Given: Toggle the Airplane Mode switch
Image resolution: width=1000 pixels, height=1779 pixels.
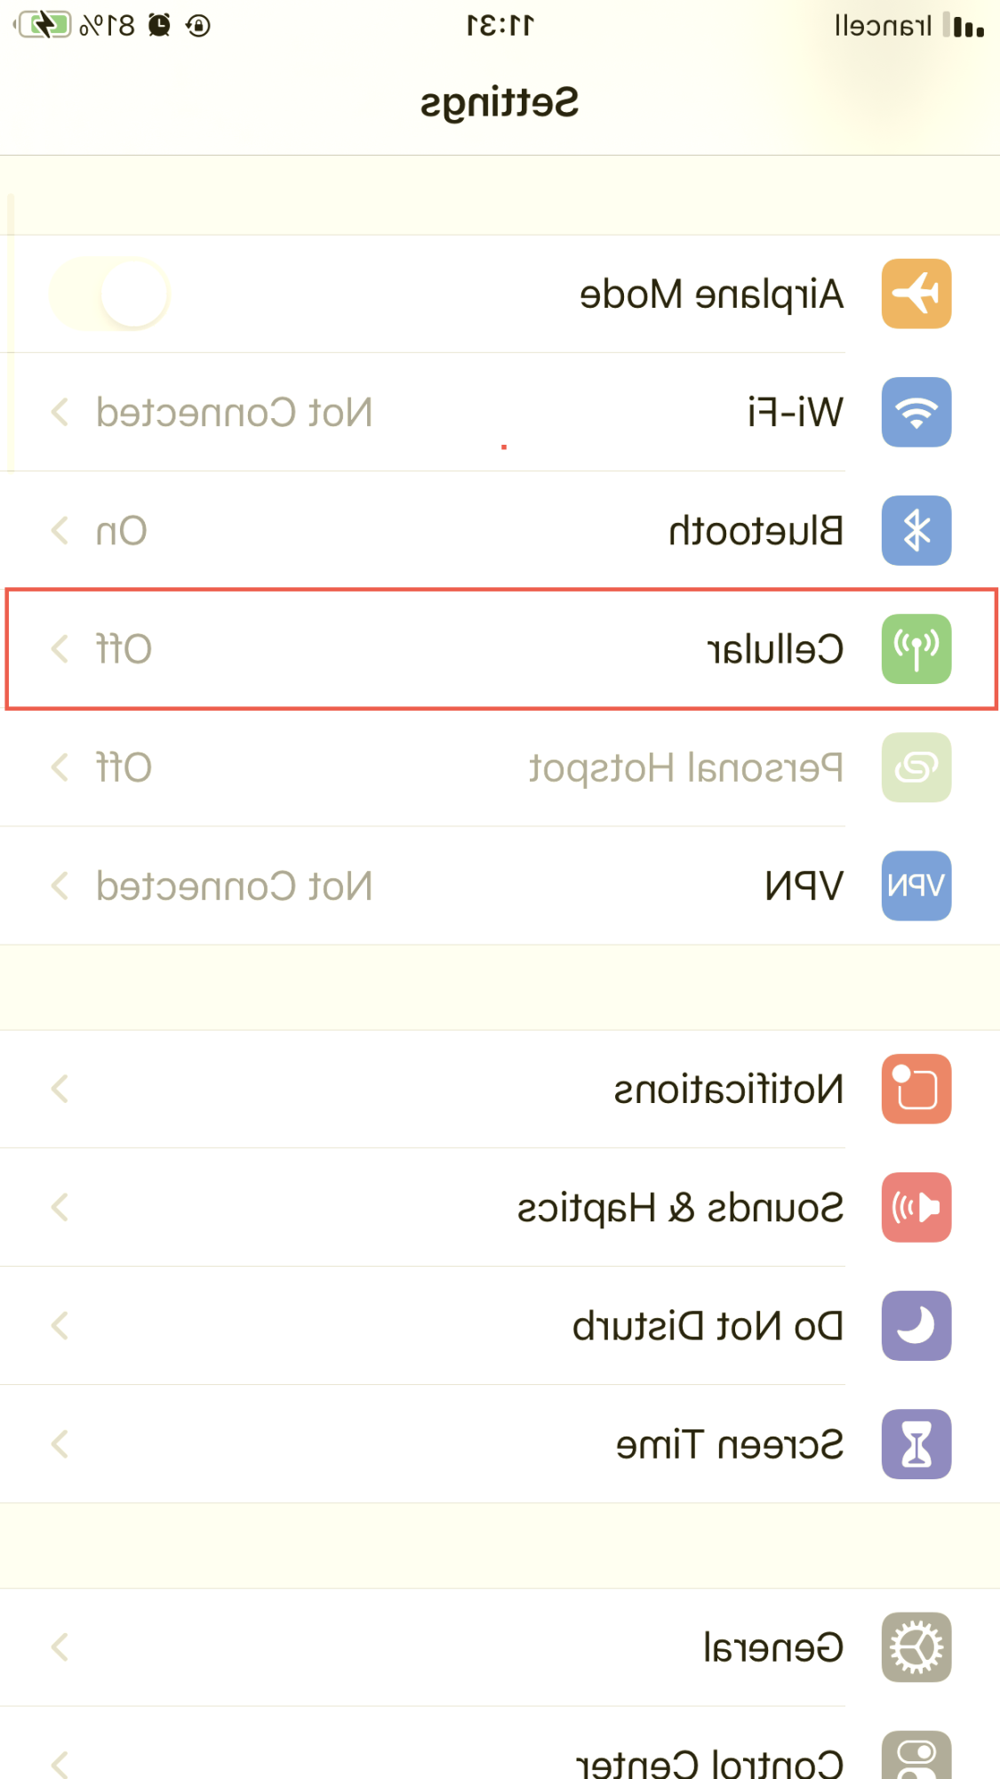Looking at the screenshot, I should click(110, 294).
